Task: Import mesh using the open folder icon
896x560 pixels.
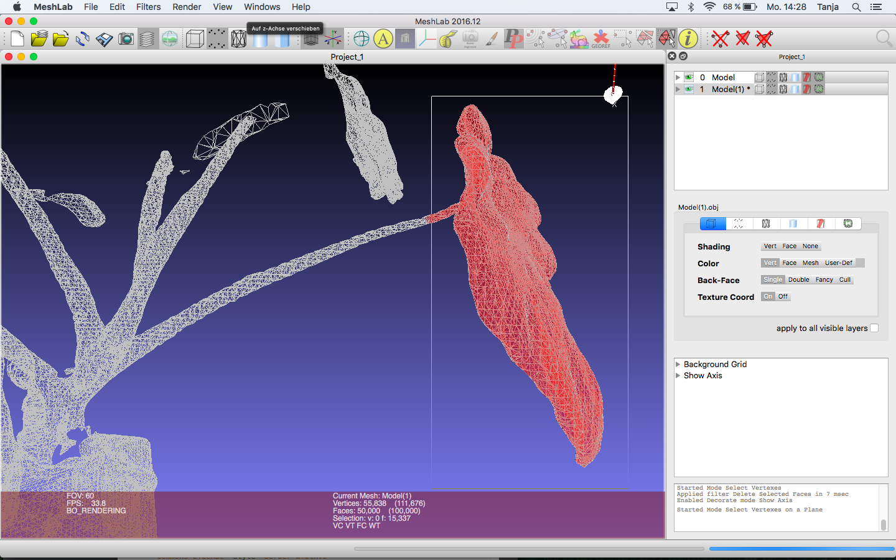Action: 60,39
